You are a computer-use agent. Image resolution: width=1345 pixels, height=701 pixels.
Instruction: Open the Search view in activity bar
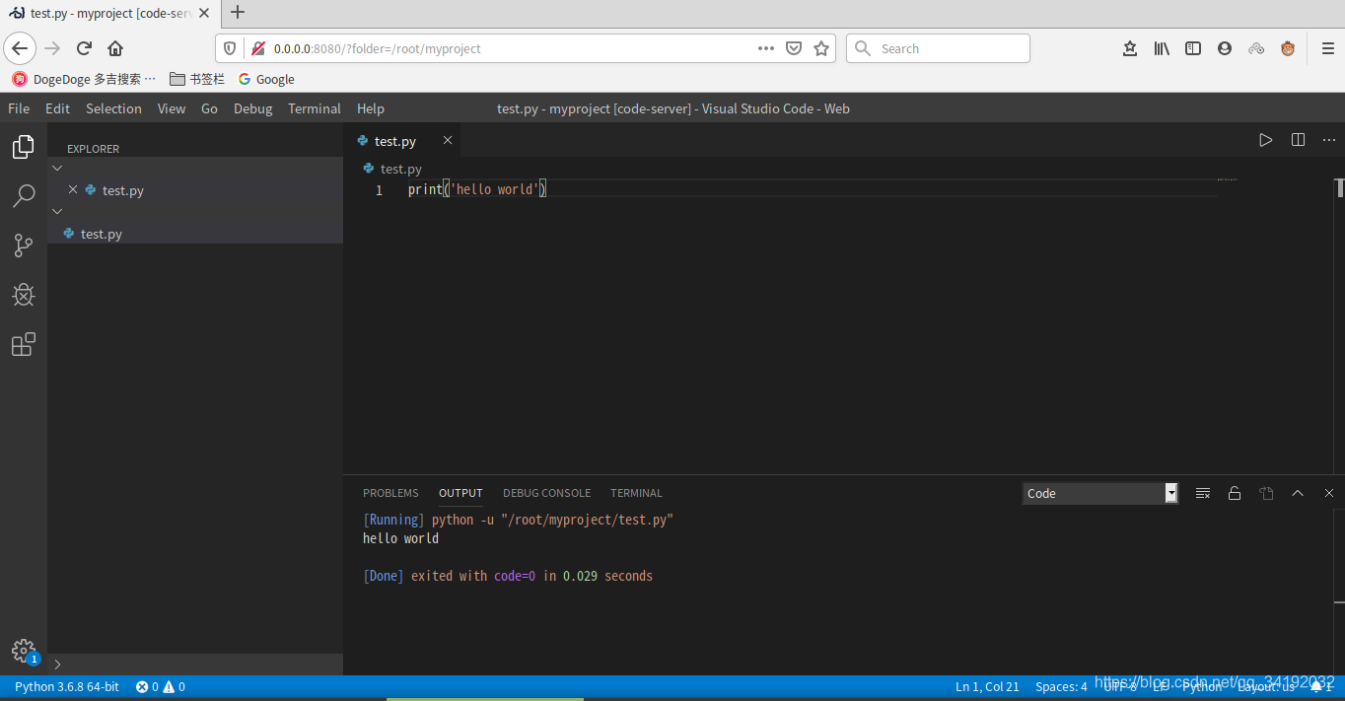pyautogui.click(x=24, y=196)
